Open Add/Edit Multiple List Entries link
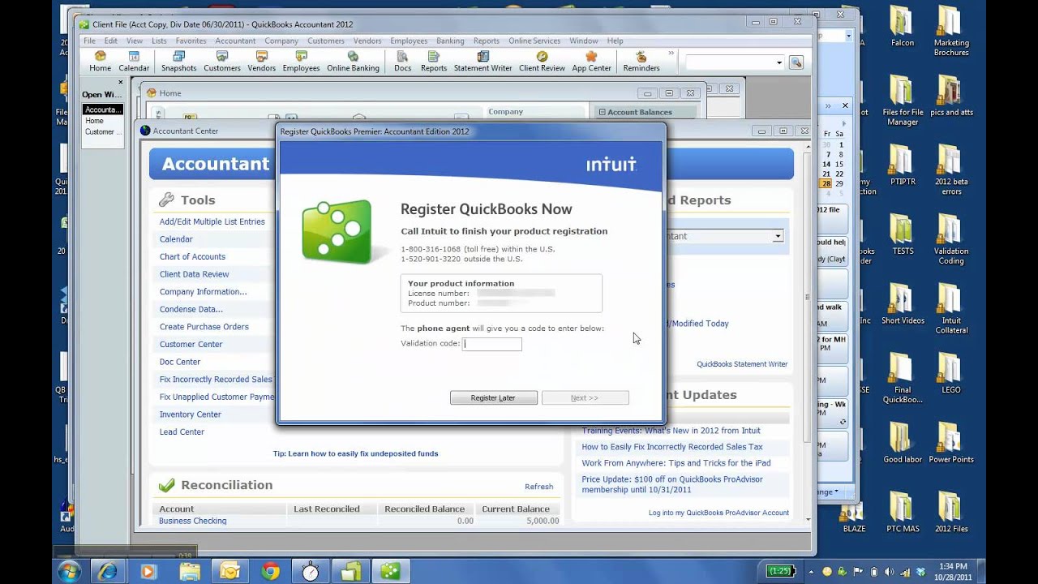 tap(212, 221)
